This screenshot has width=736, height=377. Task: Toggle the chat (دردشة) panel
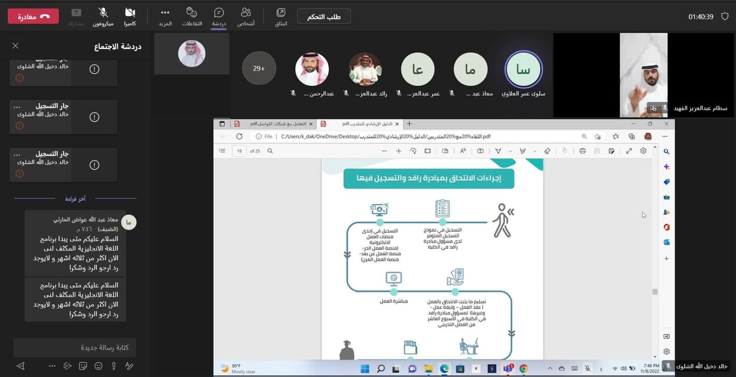[219, 16]
